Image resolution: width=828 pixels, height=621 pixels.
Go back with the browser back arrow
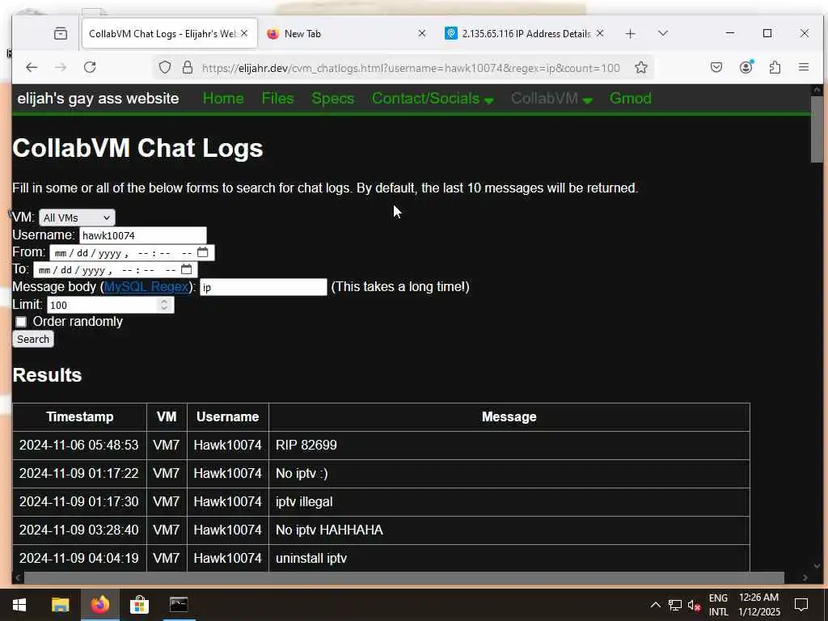coord(32,67)
